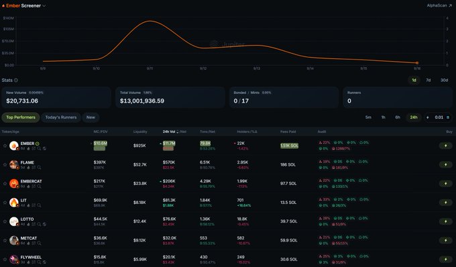The height and width of the screenshot is (267, 456).
Task: Quick buy FLYWHEEL with lightning button
Action: coord(445,260)
